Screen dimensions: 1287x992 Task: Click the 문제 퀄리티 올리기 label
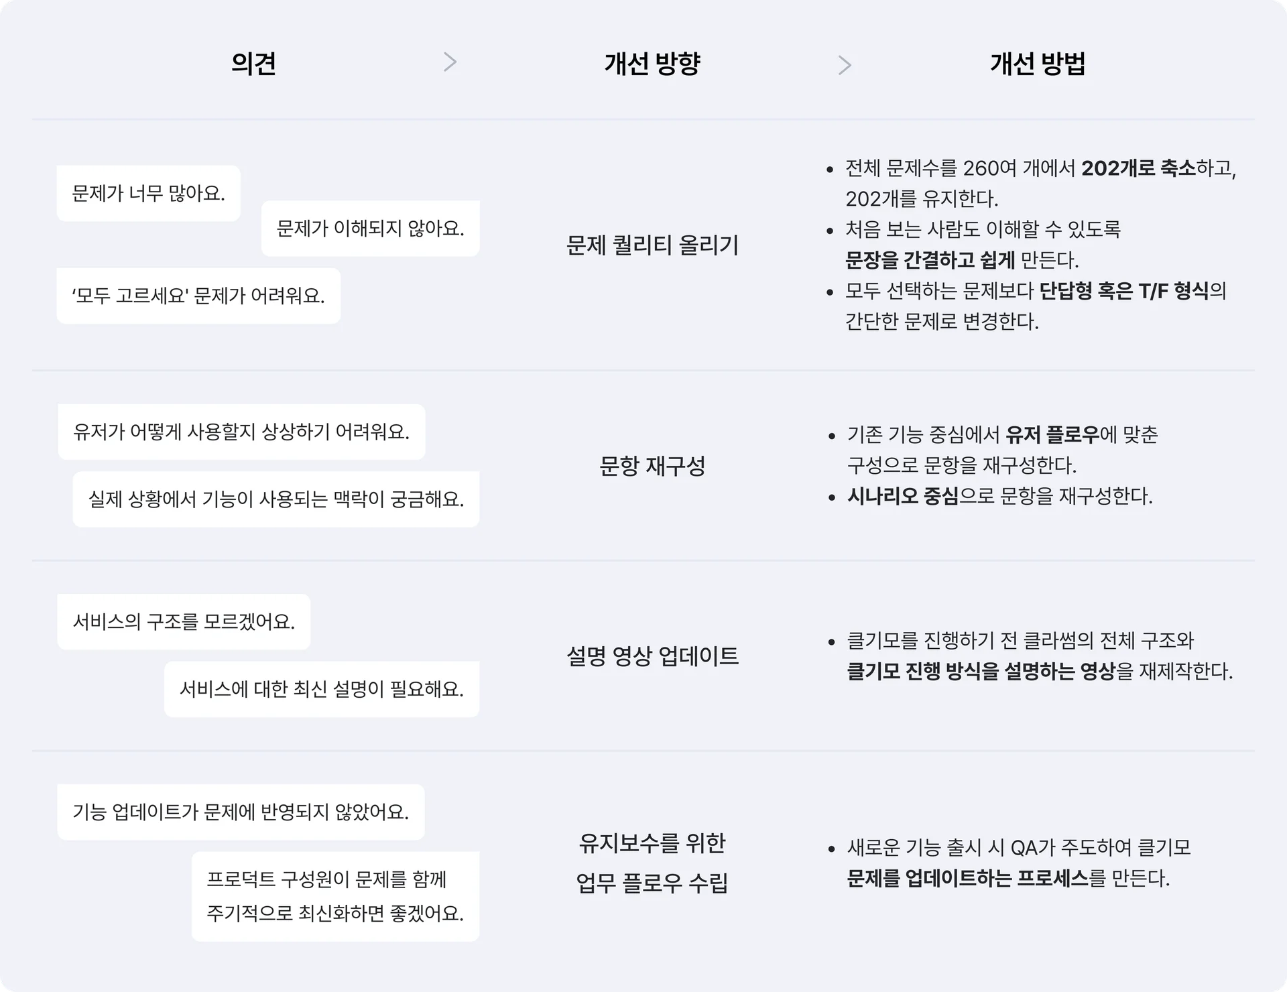tap(652, 245)
